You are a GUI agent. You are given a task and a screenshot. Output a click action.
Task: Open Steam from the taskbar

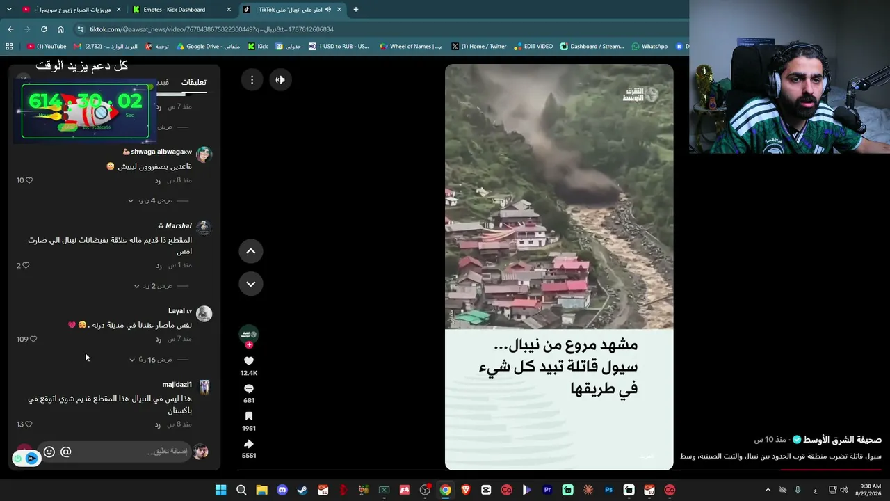click(x=302, y=490)
